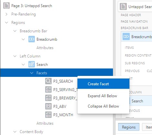This screenshot has width=152, height=135.
Task: Click the P3_BREWERY checklist icon
Action: coord(48,98)
